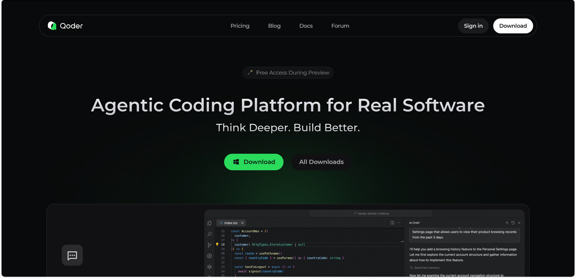Select the Search icon in editor sidebar
This screenshot has height=278, width=576.
pyautogui.click(x=210, y=234)
